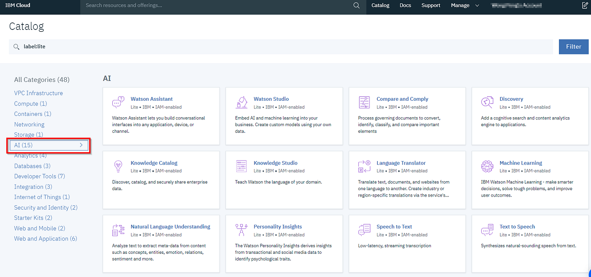Select Web and Mobile (2) category
This screenshot has width=591, height=277.
40,228
